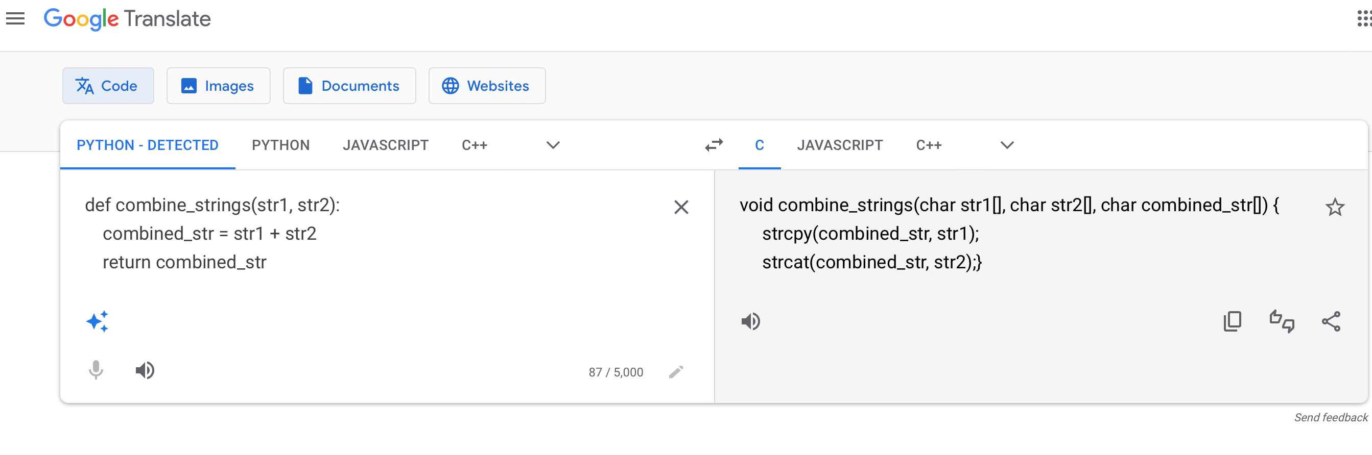
Task: Open the Google apps grid
Action: pos(1364,19)
